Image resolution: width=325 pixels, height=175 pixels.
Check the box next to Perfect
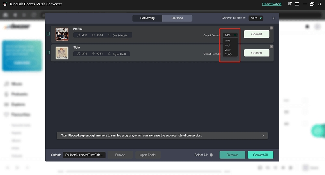point(48,34)
